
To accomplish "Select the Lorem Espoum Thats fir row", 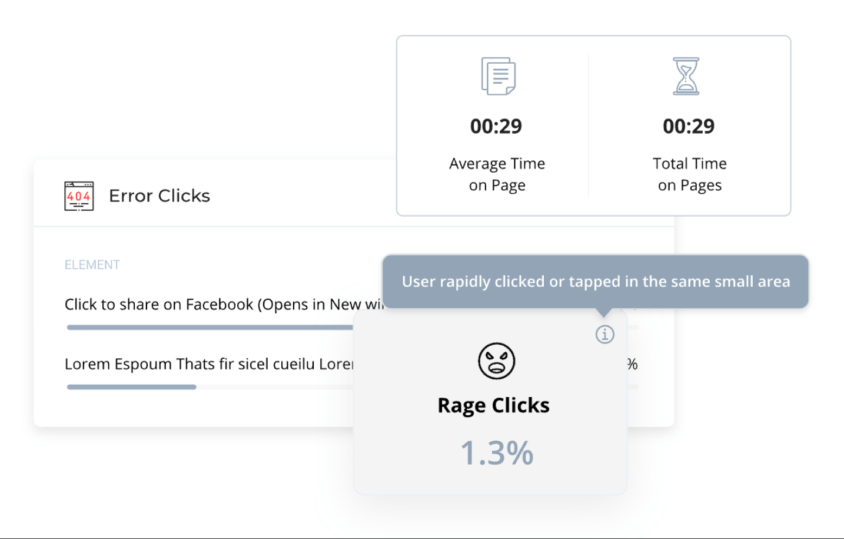I will pos(209,364).
